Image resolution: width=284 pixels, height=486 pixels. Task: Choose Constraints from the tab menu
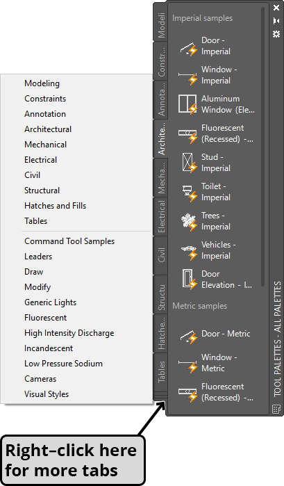(x=45, y=99)
